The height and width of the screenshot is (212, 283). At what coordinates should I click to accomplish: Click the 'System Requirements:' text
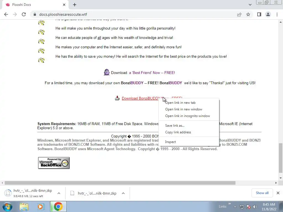(x=57, y=124)
